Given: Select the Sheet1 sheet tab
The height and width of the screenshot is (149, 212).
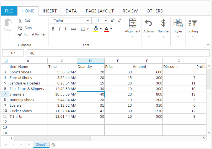Looking at the screenshot, I should click(x=41, y=144).
